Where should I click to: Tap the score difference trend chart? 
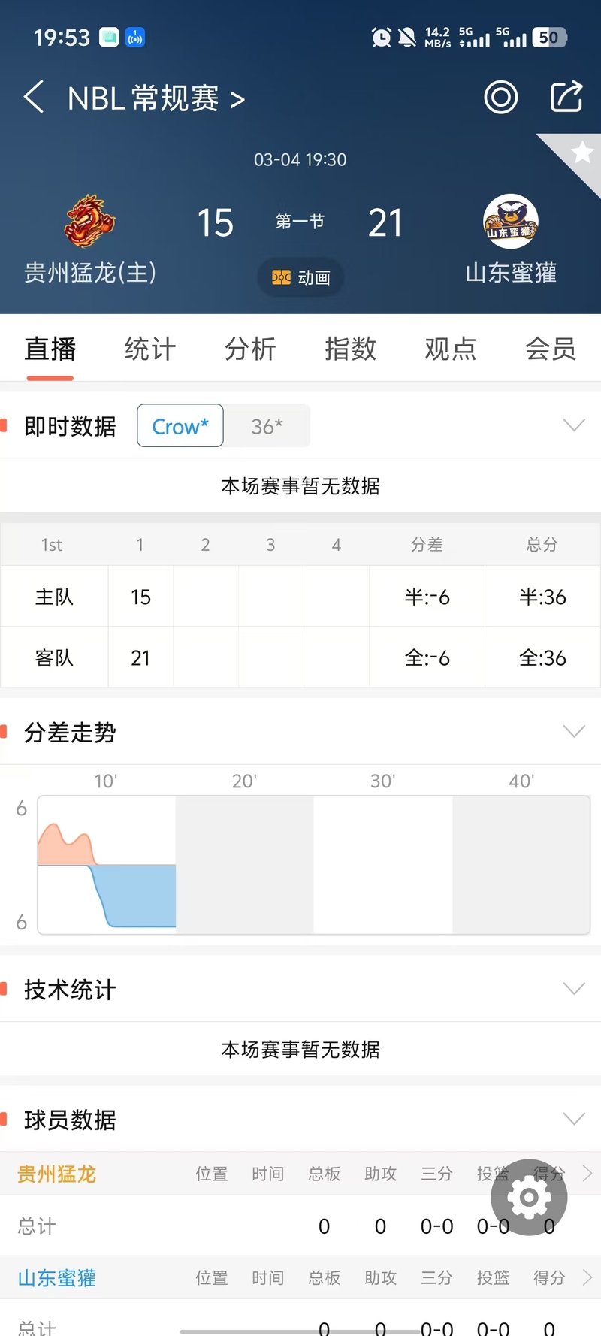[313, 864]
